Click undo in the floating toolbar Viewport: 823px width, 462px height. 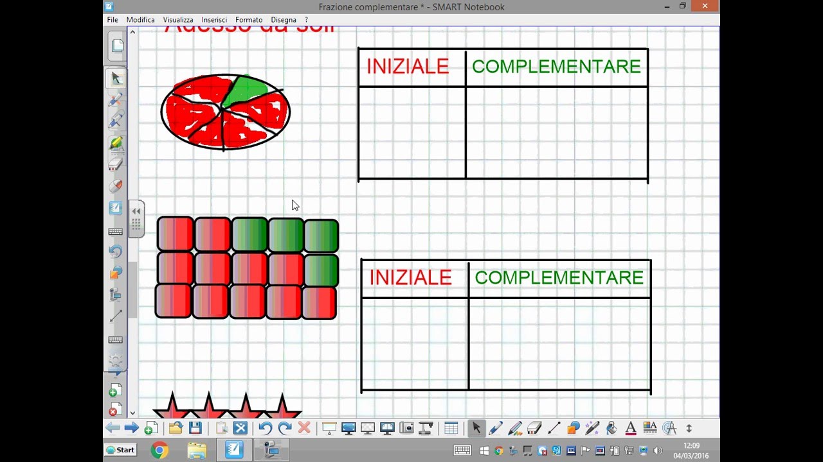coord(116,251)
